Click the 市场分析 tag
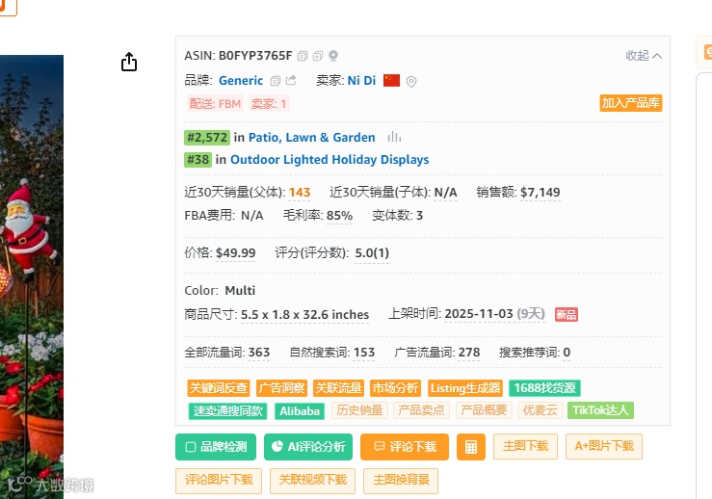The image size is (712, 499). tap(396, 388)
